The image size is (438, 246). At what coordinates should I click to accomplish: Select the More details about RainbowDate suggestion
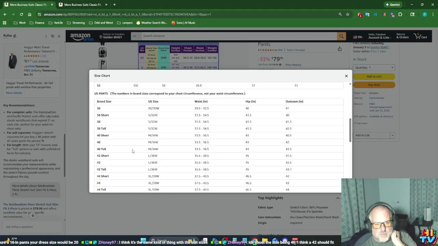click(35, 190)
